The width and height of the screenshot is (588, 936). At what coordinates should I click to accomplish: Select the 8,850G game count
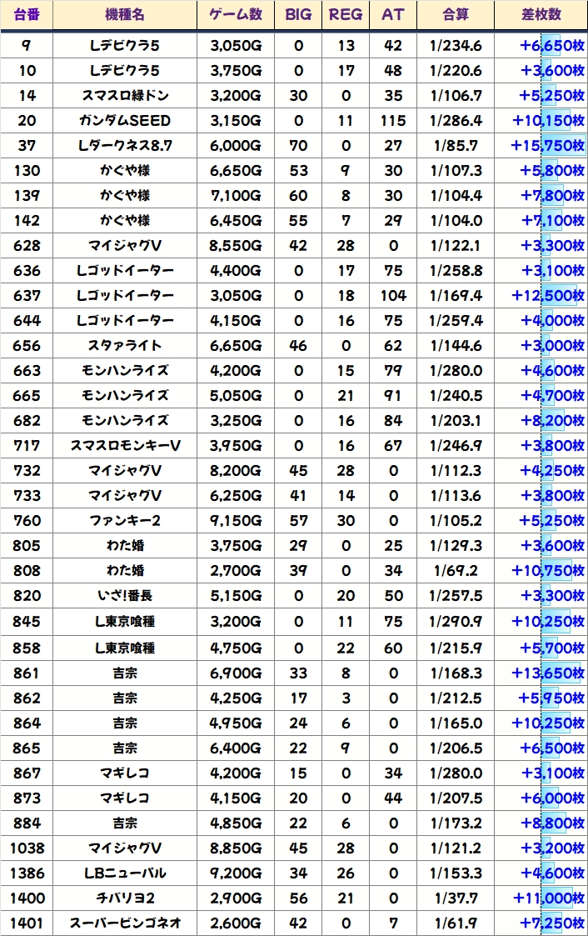tap(236, 848)
